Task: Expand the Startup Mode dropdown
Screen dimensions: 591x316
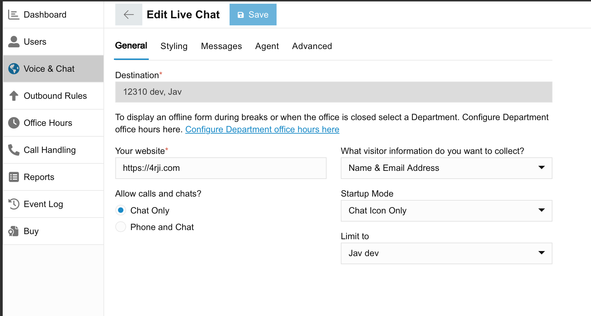Action: pyautogui.click(x=446, y=211)
